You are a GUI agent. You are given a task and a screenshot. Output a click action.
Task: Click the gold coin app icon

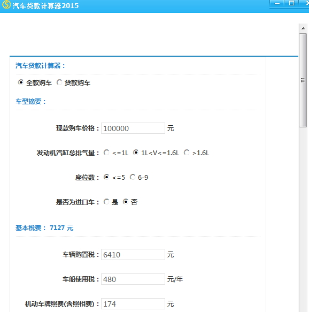click(x=6, y=5)
